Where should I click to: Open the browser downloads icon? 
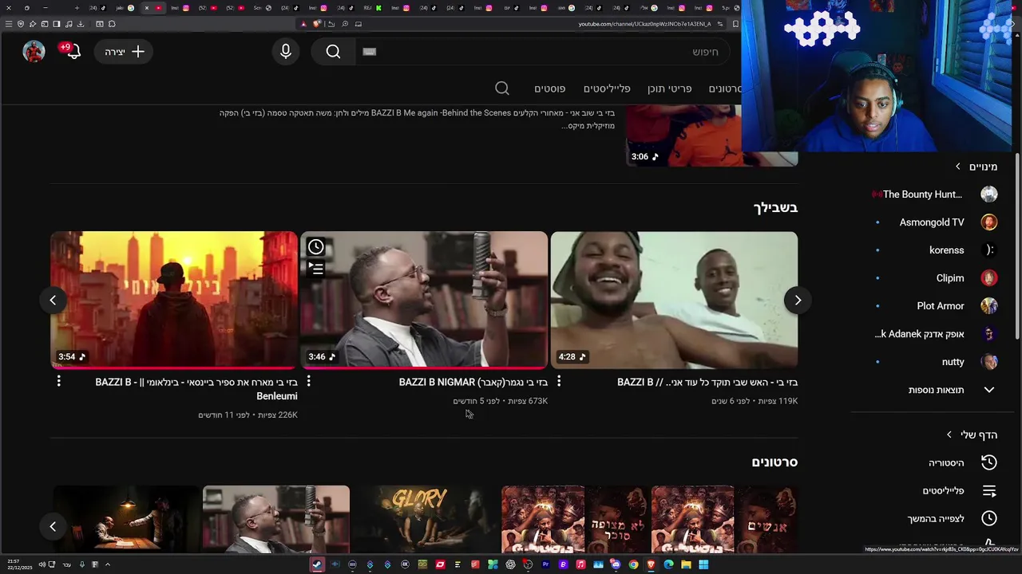pos(81,24)
